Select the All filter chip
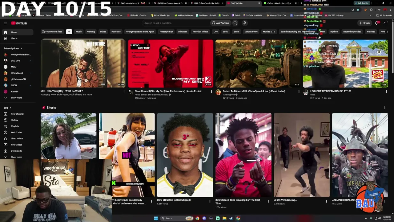394x222 pixels. (69, 32)
